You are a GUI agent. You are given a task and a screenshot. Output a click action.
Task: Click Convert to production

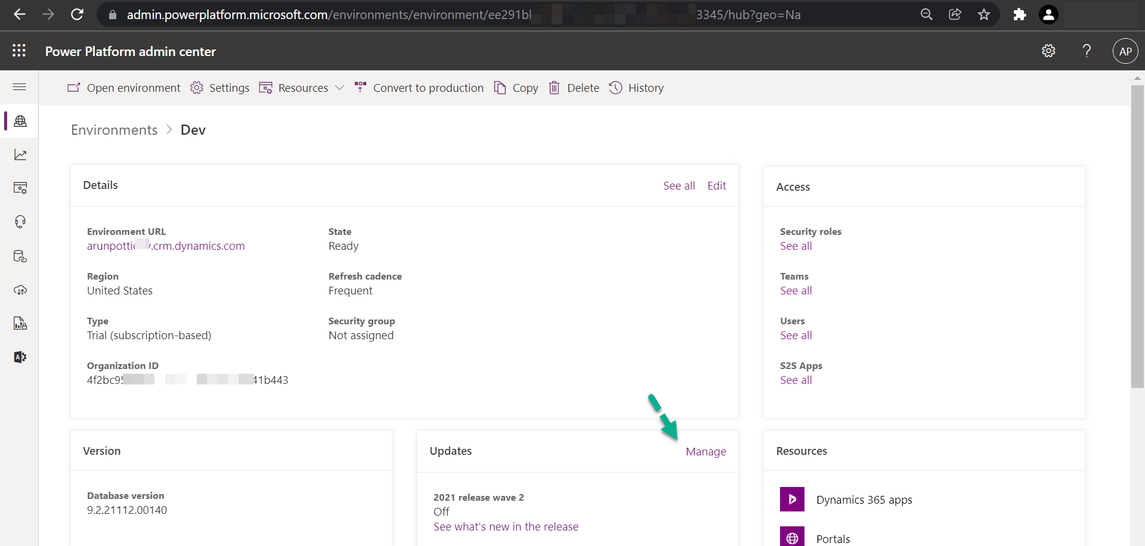pos(419,88)
